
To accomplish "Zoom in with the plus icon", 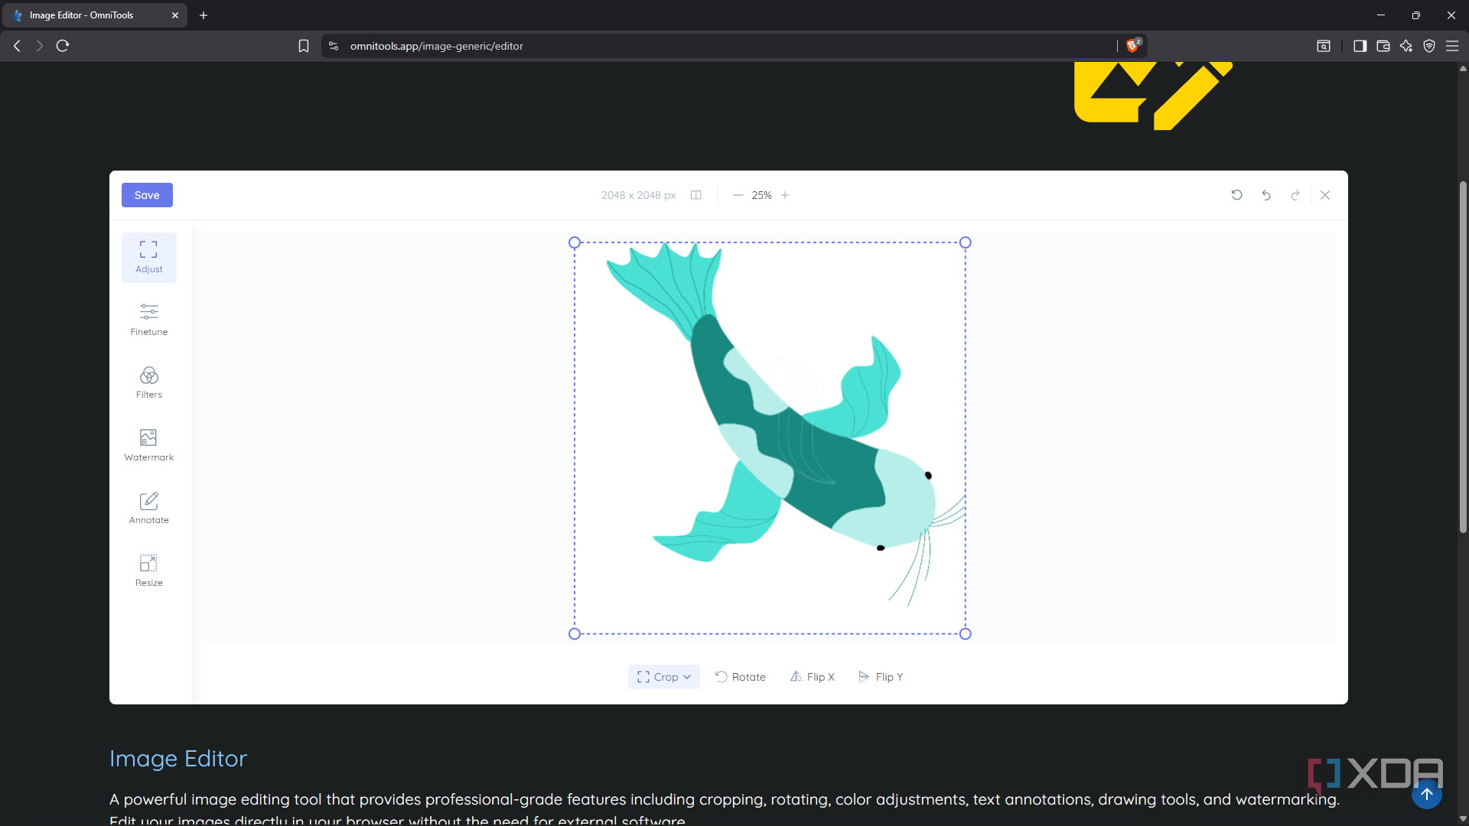I will (785, 195).
